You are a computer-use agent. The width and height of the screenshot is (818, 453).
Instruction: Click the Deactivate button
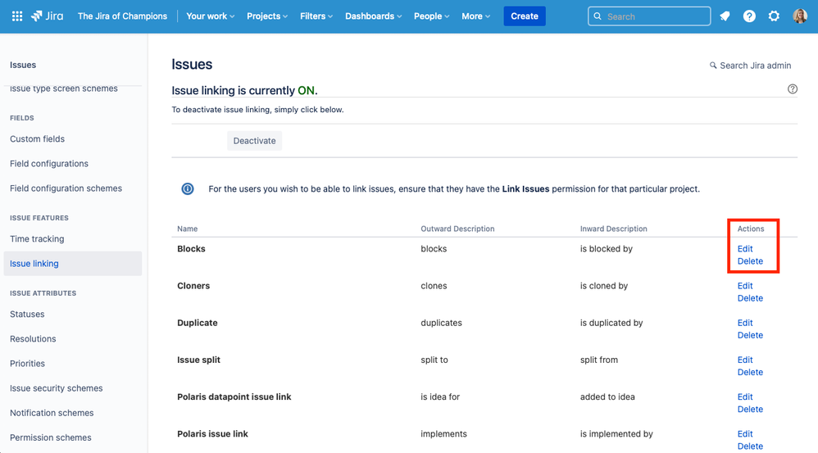(x=254, y=141)
